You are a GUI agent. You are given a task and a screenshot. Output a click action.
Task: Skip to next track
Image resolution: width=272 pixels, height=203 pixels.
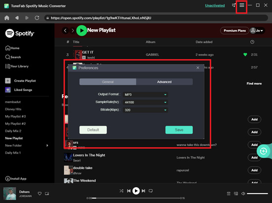pos(143,191)
